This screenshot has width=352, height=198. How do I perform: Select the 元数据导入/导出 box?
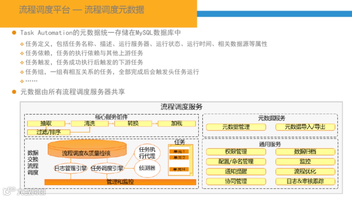[x=305, y=127]
